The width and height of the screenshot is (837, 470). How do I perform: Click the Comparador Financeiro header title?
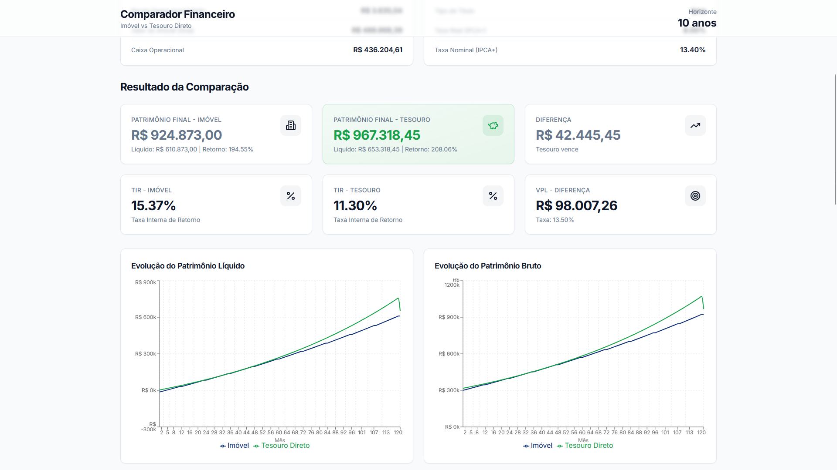pyautogui.click(x=177, y=14)
